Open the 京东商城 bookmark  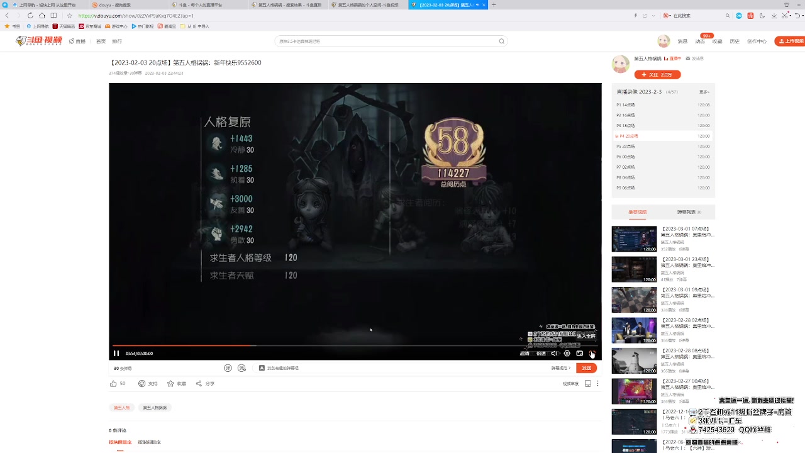[90, 26]
